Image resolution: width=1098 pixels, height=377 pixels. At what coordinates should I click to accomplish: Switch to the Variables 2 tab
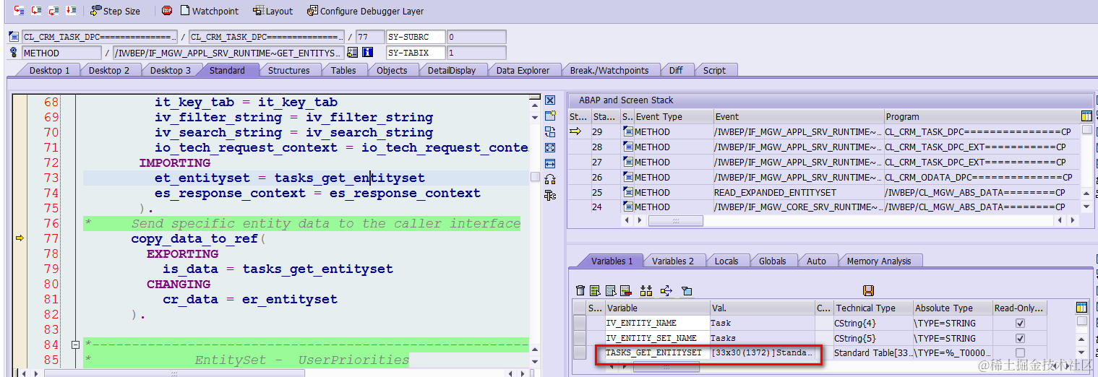click(673, 261)
